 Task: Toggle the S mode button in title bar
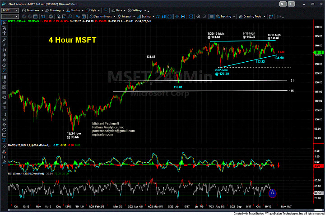283,4
